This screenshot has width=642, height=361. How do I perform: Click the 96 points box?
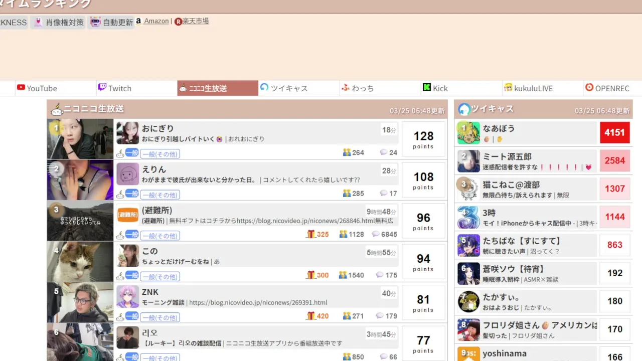point(423,221)
